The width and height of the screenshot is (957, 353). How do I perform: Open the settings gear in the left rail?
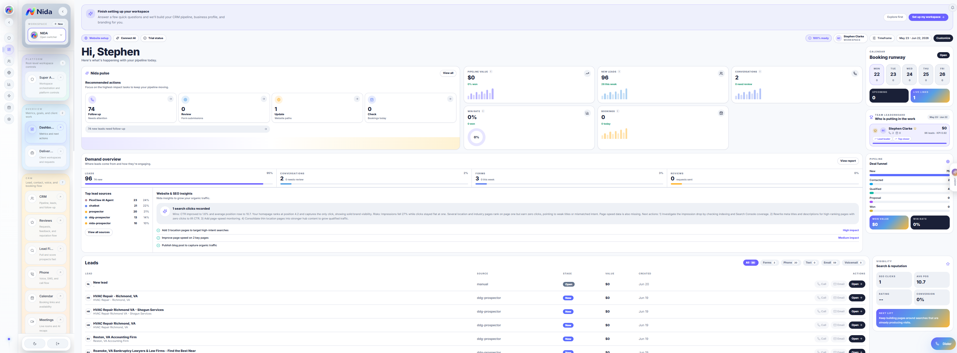coord(9,119)
